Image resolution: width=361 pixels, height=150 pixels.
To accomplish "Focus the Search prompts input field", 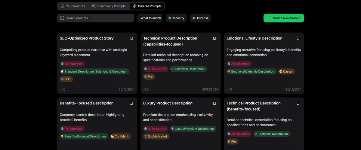I will (x=96, y=18).
